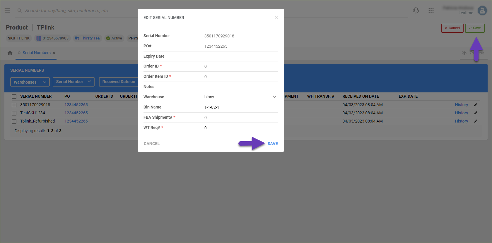Click edit pencil for TestSKU1234 row

[476, 113]
